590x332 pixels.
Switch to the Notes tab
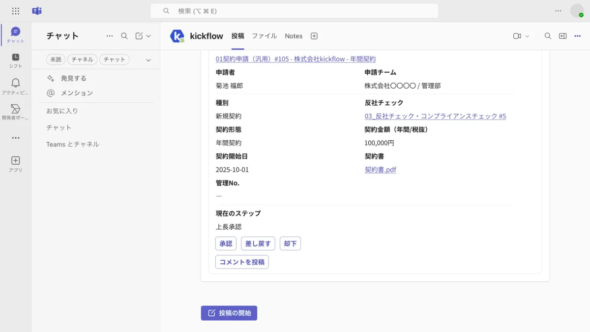pos(294,36)
